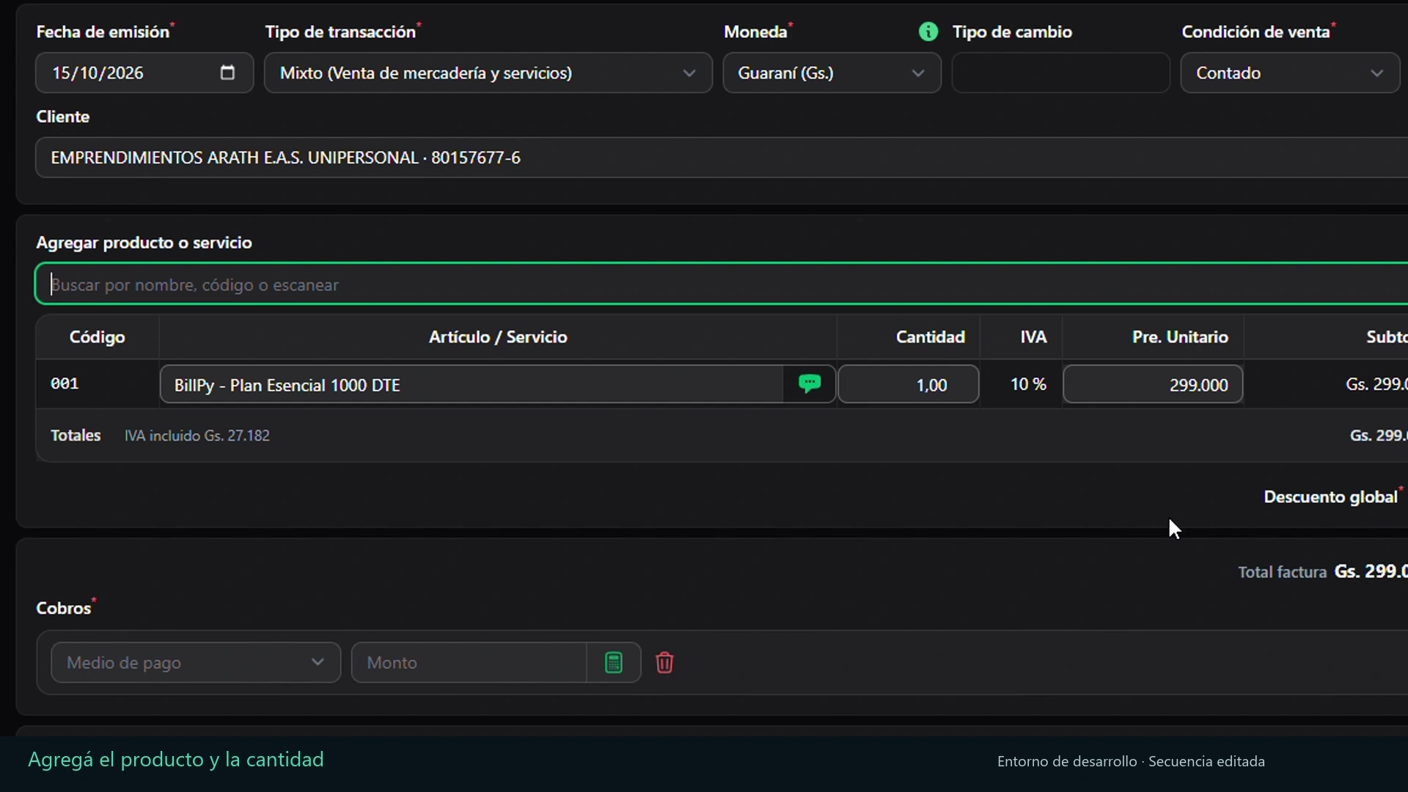Click the Pre. Unitario column header
Image resolution: width=1408 pixels, height=792 pixels.
(1180, 337)
